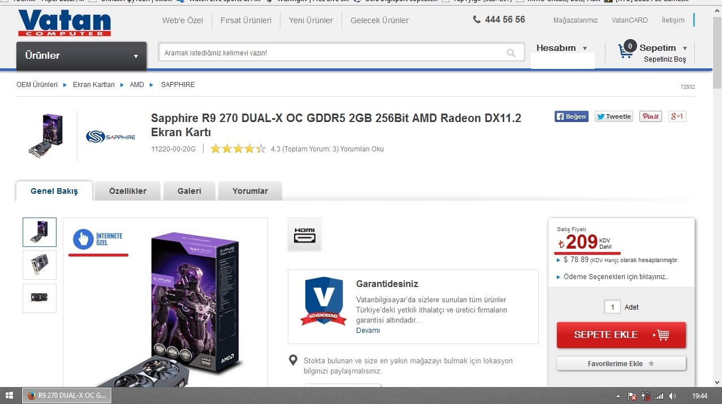
Task: Click the location pin icon
Action: 293,360
